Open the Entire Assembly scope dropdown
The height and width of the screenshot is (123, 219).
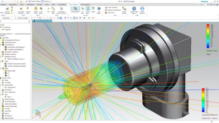click(25, 18)
